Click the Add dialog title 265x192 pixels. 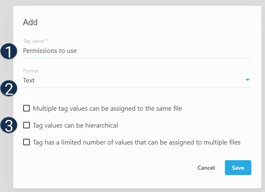tap(30, 22)
